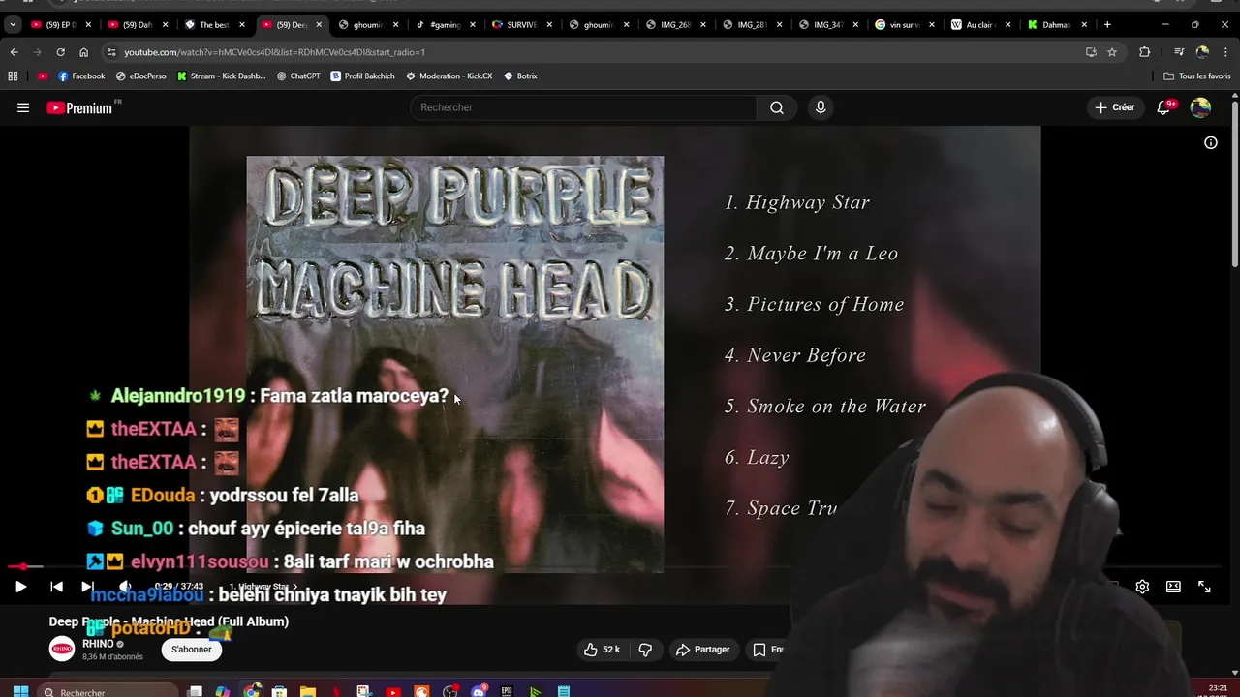Toggle theater mode in the player
This screenshot has height=697, width=1240.
tap(1173, 586)
